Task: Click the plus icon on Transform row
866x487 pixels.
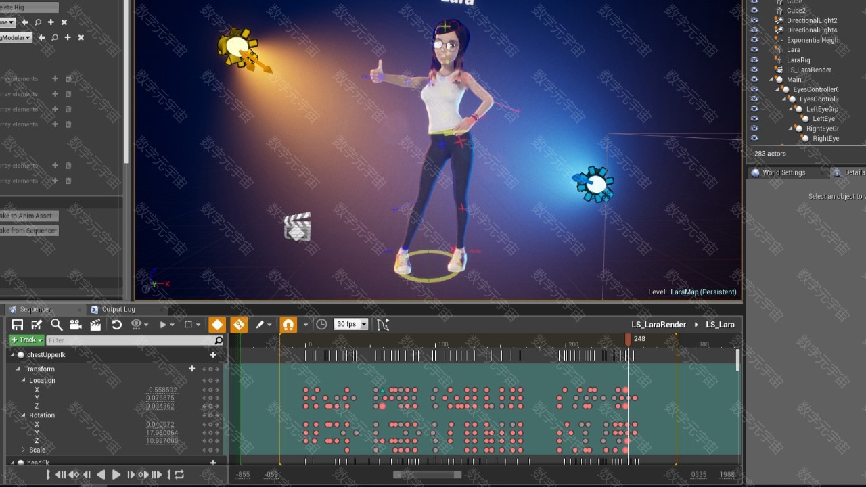Action: (192, 369)
